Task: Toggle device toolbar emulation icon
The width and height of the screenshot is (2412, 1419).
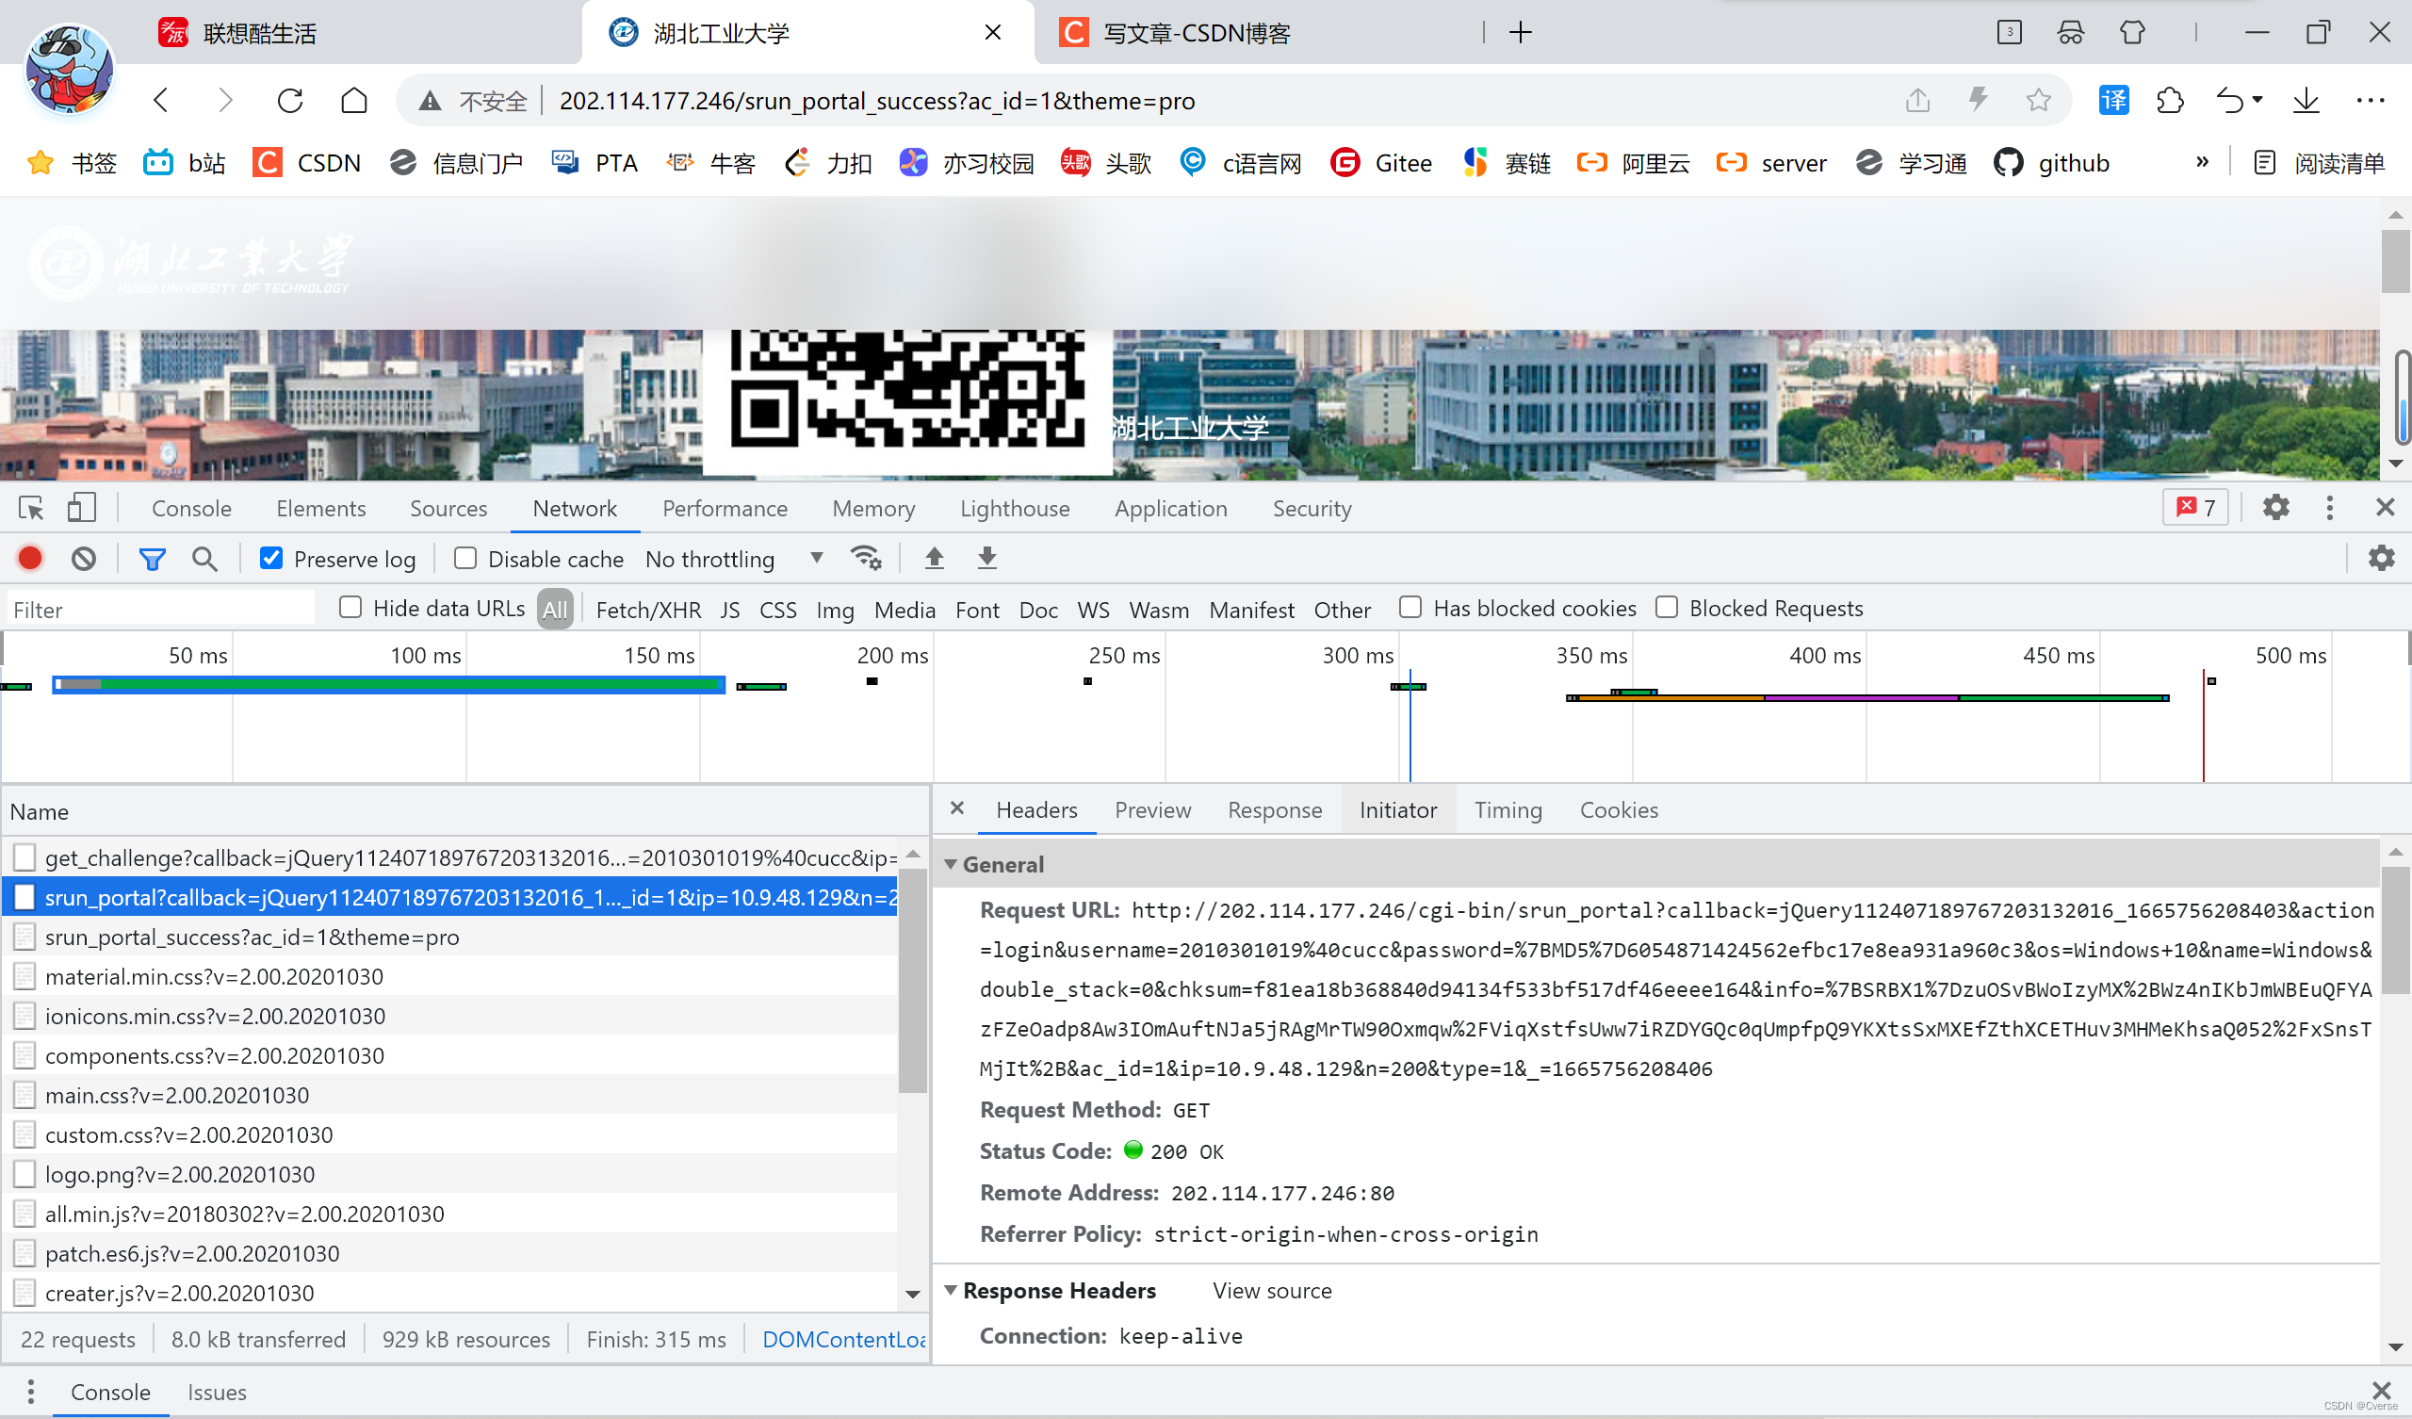Action: (x=82, y=509)
